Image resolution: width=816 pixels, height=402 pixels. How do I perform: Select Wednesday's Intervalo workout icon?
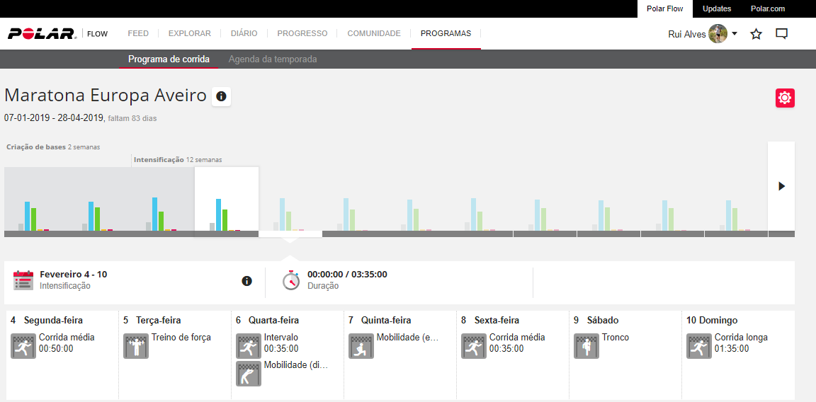coord(248,346)
